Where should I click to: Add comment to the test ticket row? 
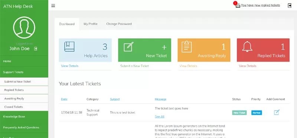pos(277,112)
